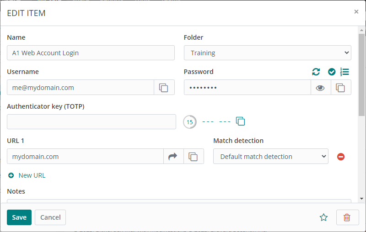The image size is (366, 232).
Task: Remove URL 1 with red minus icon
Action: click(341, 157)
